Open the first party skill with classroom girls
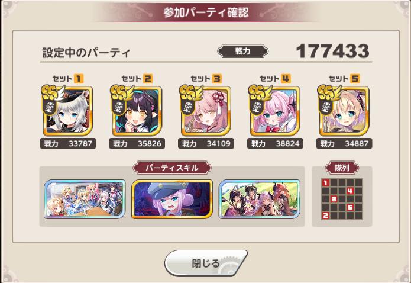The height and width of the screenshot is (283, 411). tap(85, 199)
